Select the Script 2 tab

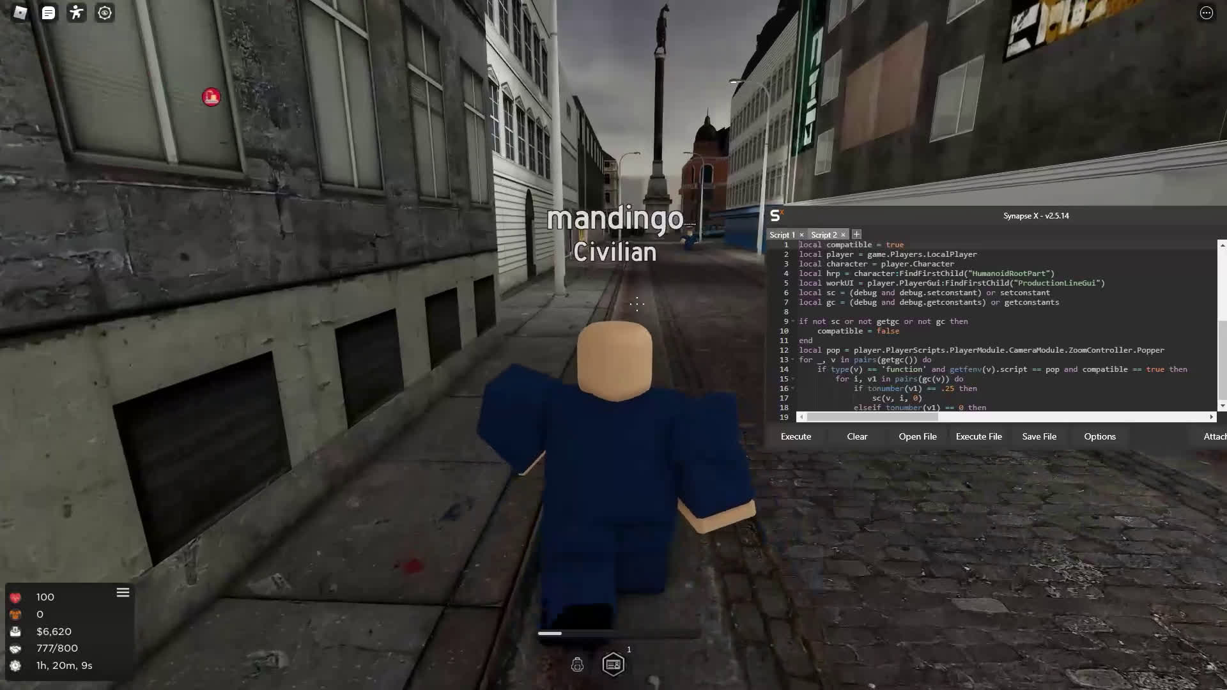click(823, 234)
